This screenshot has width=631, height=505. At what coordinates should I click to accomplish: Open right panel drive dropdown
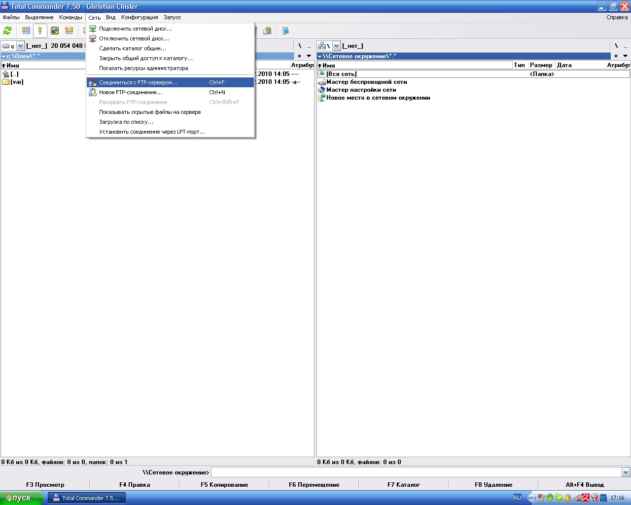pyautogui.click(x=337, y=46)
